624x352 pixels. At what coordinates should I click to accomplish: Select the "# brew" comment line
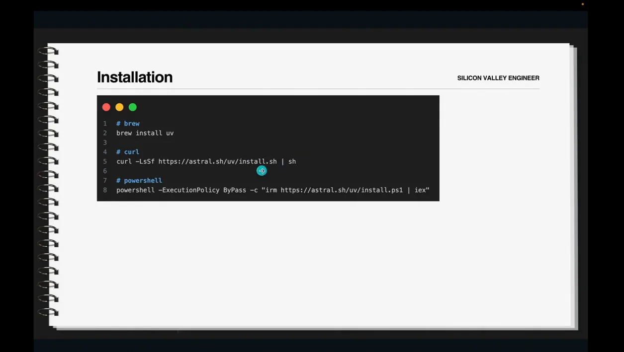point(128,124)
